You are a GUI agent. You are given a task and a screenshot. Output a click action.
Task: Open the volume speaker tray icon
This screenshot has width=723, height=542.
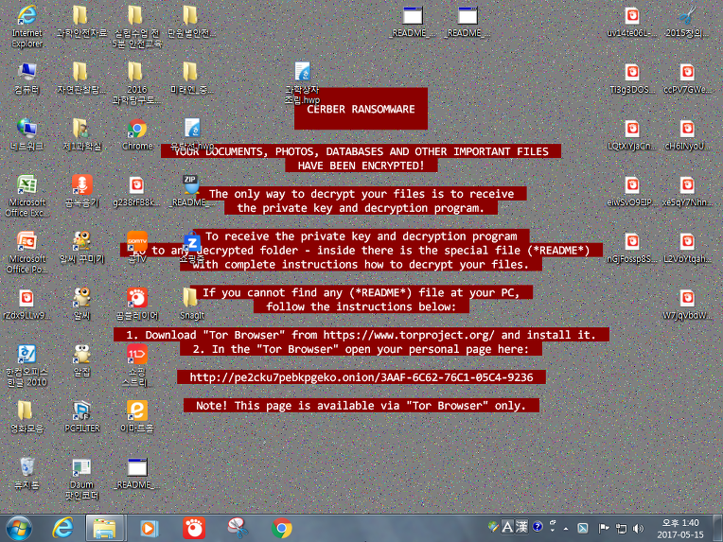pos(638,528)
